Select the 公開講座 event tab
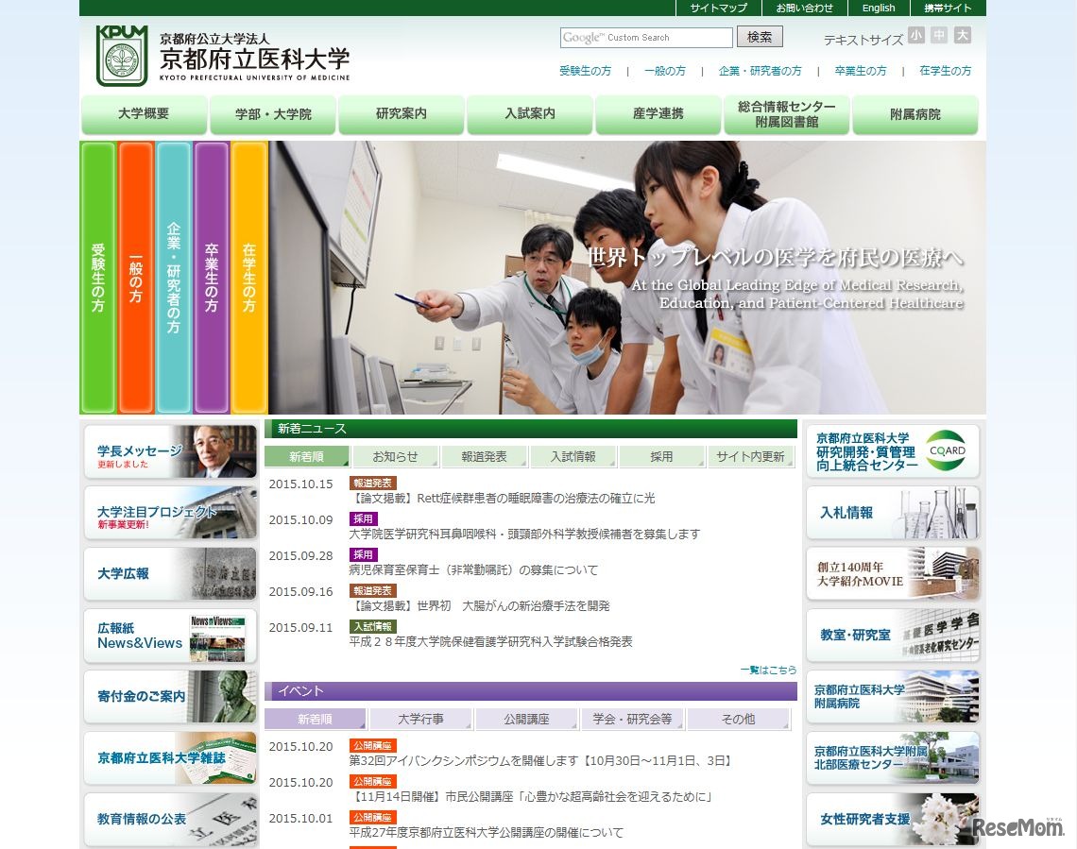The image size is (1077, 849). point(527,719)
